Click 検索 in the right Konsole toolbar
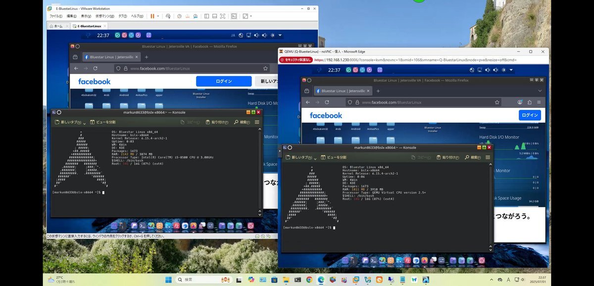The width and height of the screenshot is (594, 286). [473, 157]
